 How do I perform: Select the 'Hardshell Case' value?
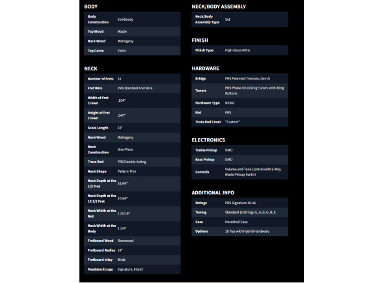236,222
